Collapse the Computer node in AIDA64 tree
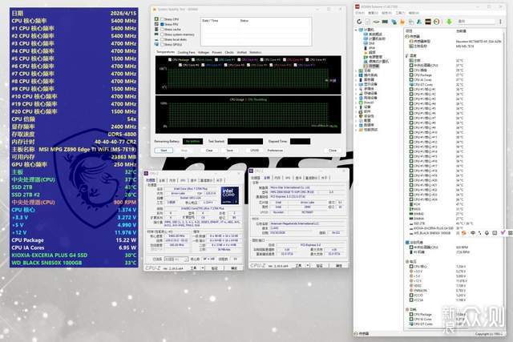The height and width of the screenshot is (342, 513). point(356,30)
